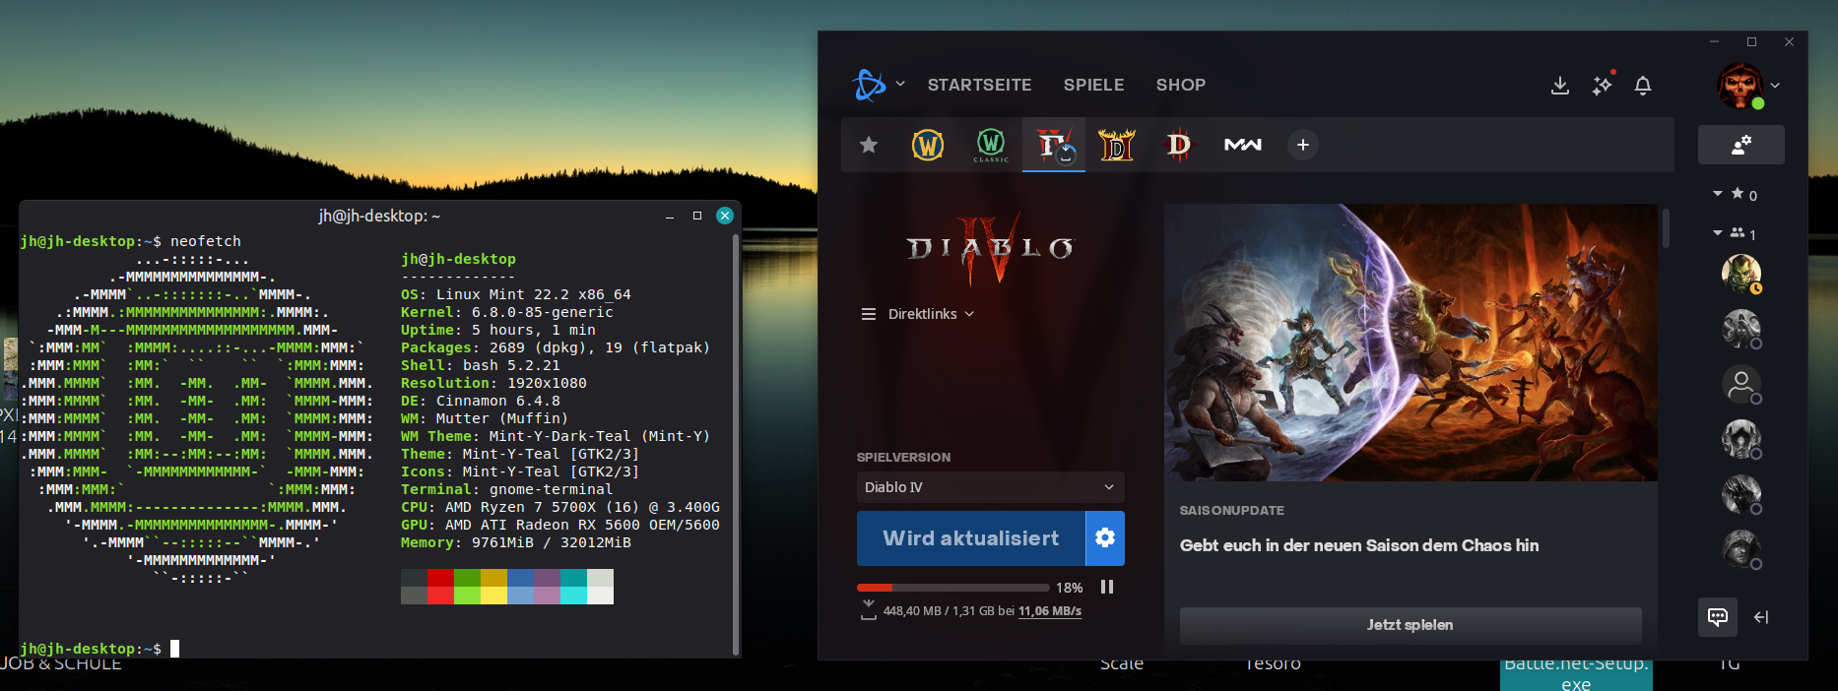Collapse the favorites friends group showing 0
This screenshot has height=691, width=1838.
pos(1718,194)
